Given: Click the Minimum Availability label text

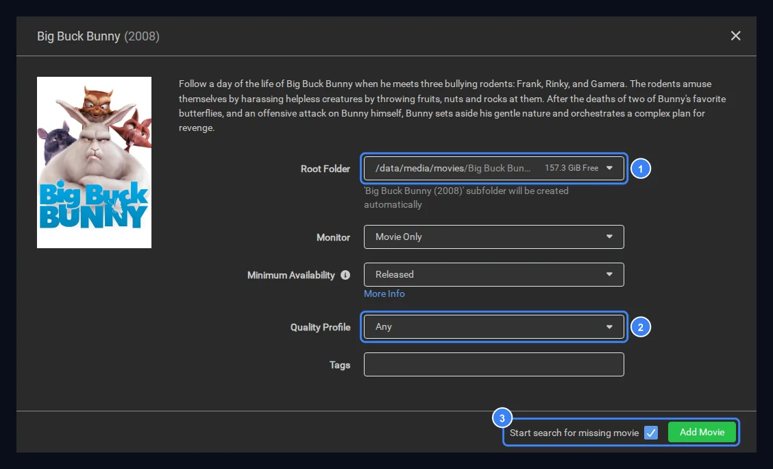Looking at the screenshot, I should (291, 275).
